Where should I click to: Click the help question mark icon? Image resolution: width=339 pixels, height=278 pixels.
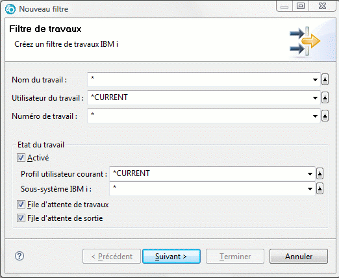pos(19,256)
